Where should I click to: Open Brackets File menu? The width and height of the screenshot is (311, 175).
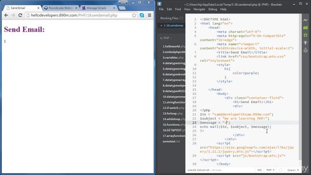161,9
